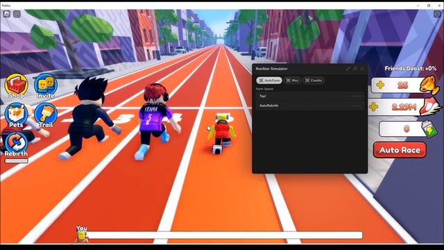Click the race progress bar
The image size is (444, 250).
pyautogui.click(x=224, y=235)
